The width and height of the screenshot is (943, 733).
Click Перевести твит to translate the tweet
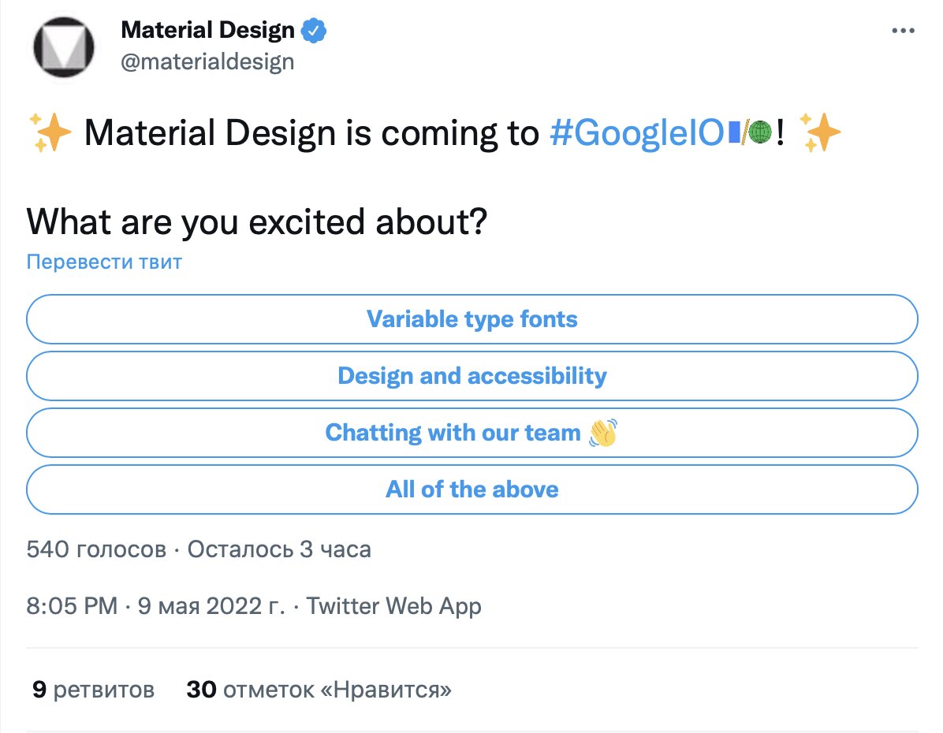(x=104, y=262)
